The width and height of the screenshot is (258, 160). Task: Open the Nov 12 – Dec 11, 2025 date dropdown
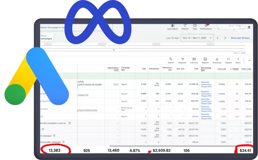197,38
